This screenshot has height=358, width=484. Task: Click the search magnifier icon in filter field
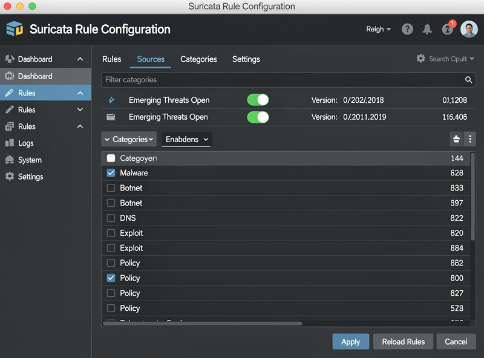click(x=468, y=80)
